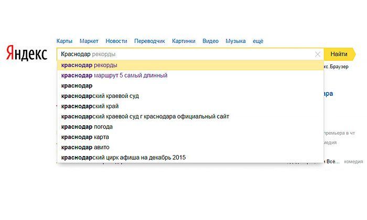367x220 pixels.
Task: Choose suggestion краснодар карта
Action: pos(190,137)
